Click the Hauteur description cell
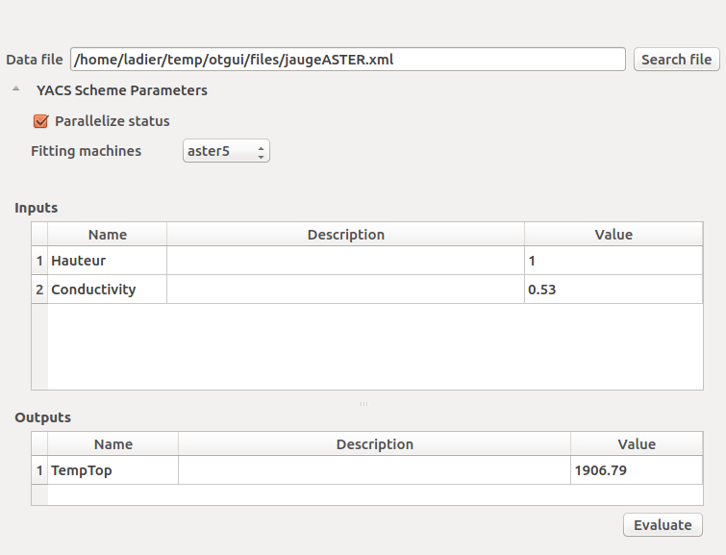The width and height of the screenshot is (726, 555). (x=345, y=261)
